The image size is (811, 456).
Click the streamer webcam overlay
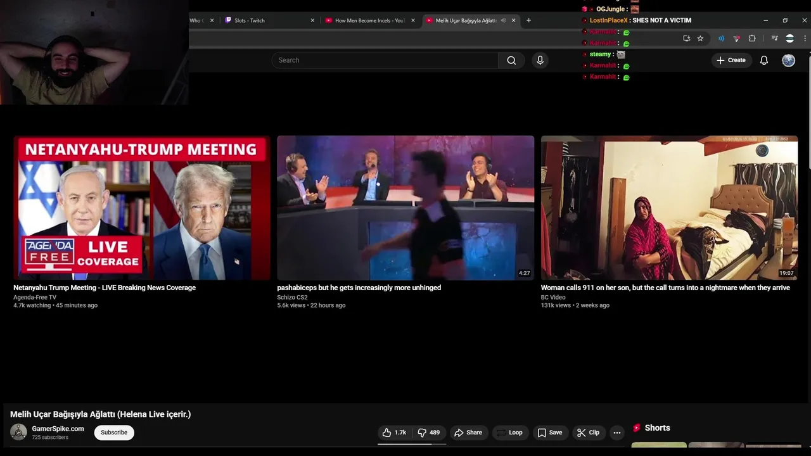pos(94,52)
